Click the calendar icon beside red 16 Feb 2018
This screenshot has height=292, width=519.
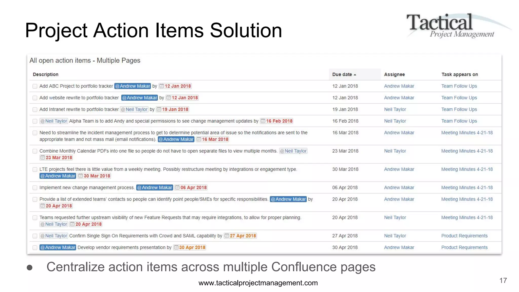pos(263,121)
